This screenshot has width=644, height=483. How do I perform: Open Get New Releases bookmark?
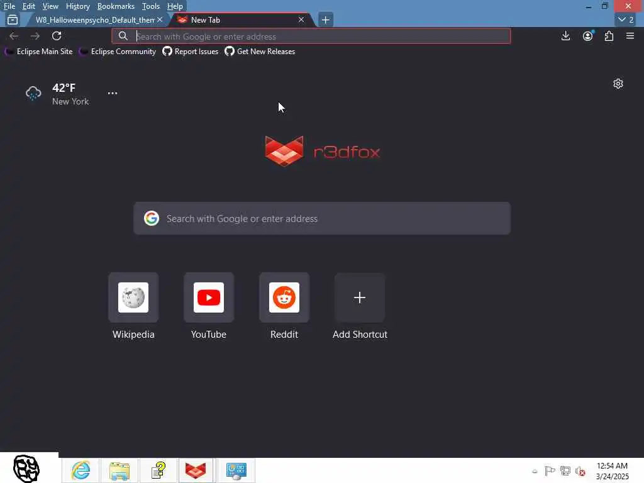point(260,52)
